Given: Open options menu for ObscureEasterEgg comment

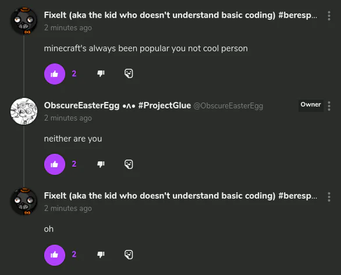Looking at the screenshot, I should (x=329, y=106).
